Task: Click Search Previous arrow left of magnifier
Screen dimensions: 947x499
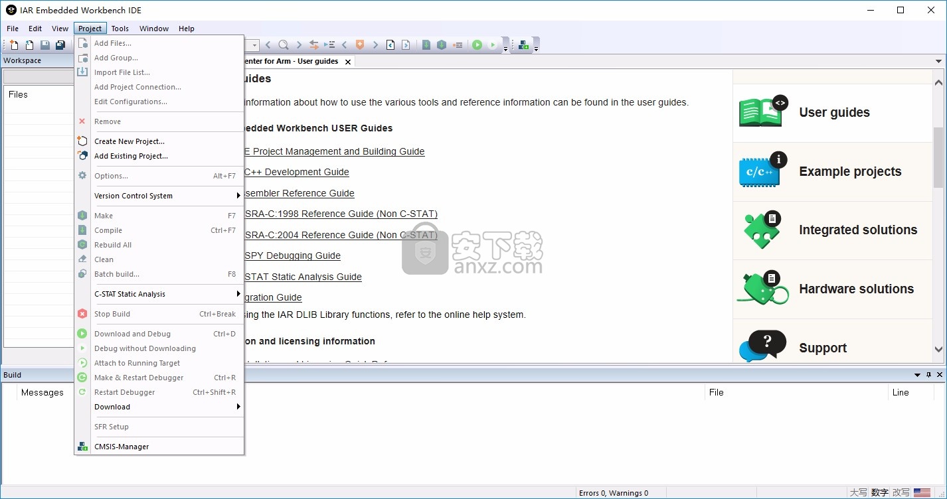Action: pyautogui.click(x=268, y=45)
